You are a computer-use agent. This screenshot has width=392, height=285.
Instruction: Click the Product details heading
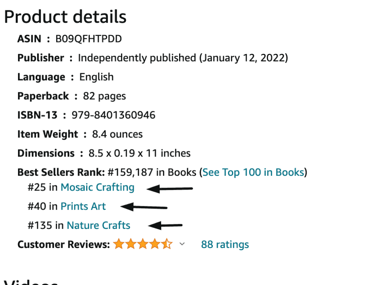coord(65,17)
